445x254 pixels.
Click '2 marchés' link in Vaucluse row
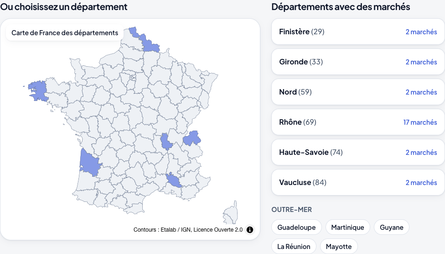tap(421, 183)
